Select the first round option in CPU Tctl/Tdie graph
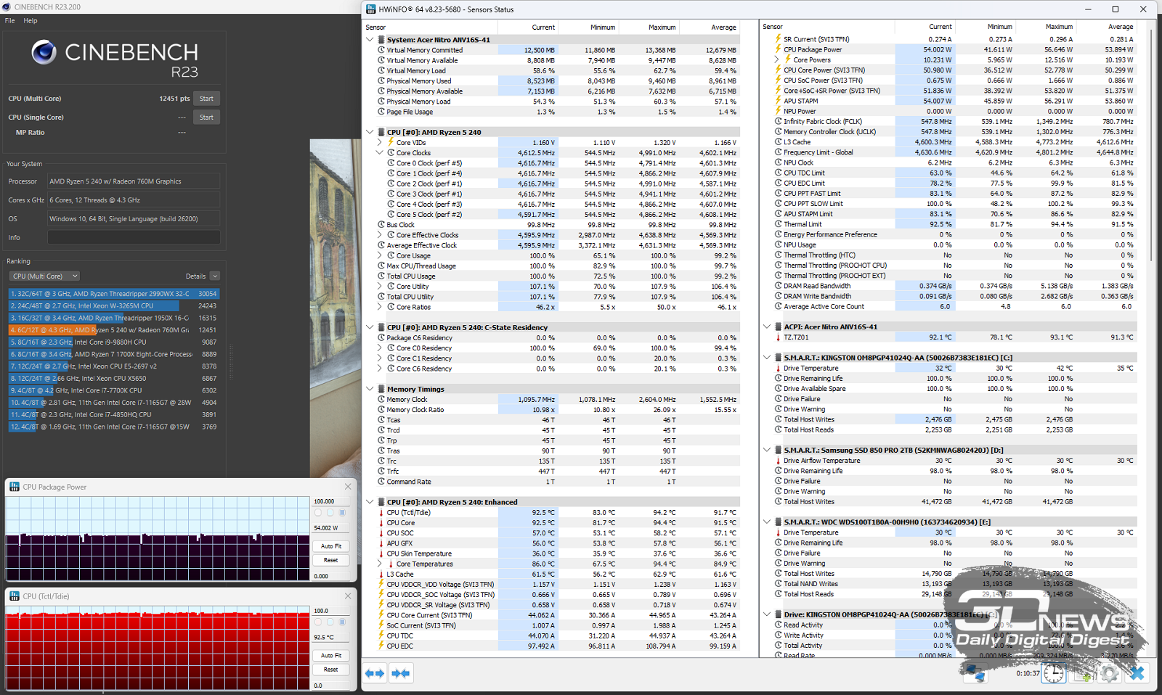The height and width of the screenshot is (695, 1162). (318, 622)
